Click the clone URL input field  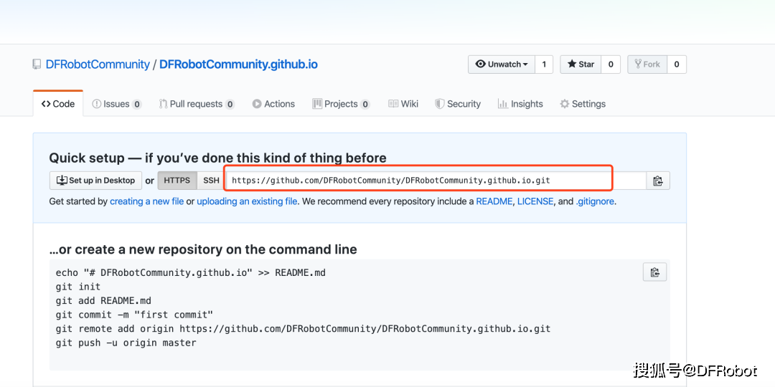[436, 181]
